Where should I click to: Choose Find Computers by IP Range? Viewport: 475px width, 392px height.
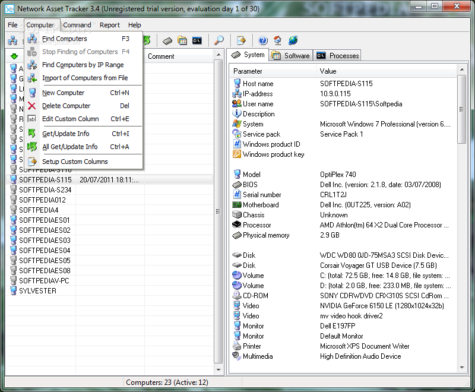[84, 65]
